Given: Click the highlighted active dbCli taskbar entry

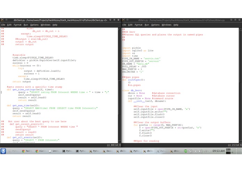Looking at the screenshot, I should (148, 151).
